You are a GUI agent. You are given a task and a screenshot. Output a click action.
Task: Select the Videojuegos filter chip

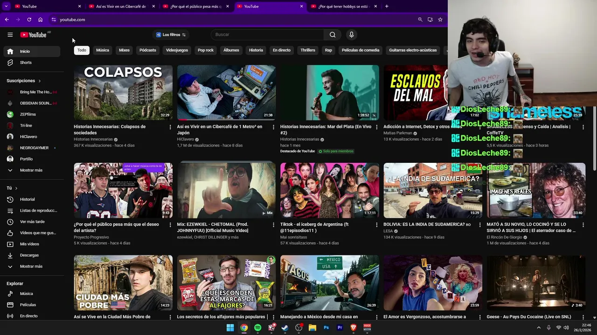[177, 50]
